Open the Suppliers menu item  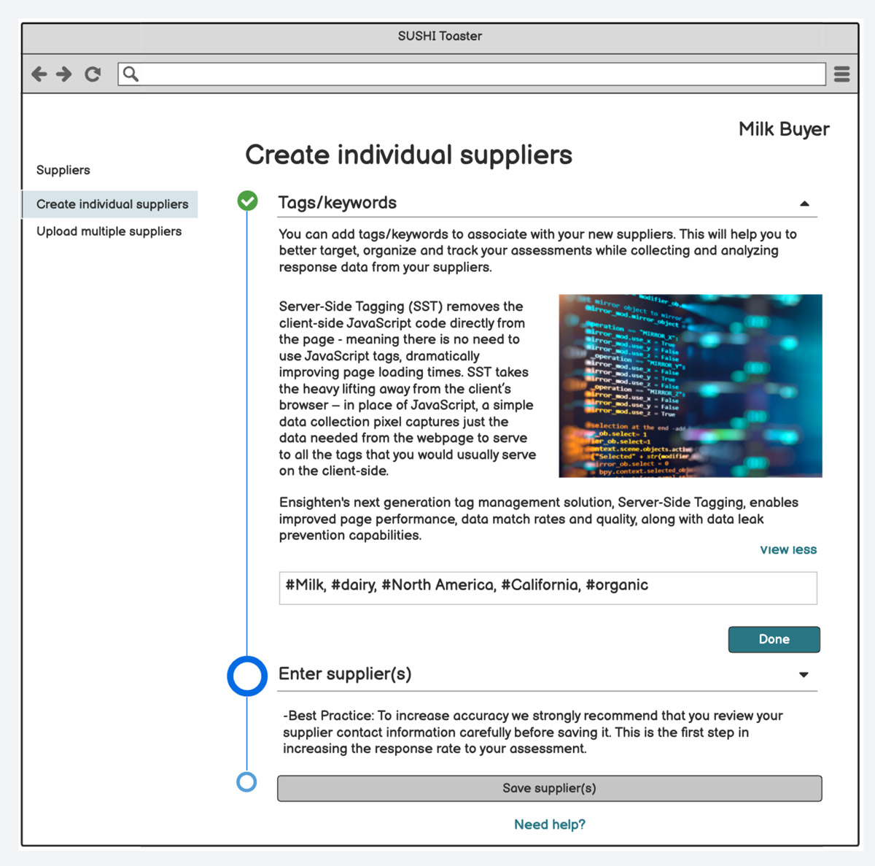(63, 170)
